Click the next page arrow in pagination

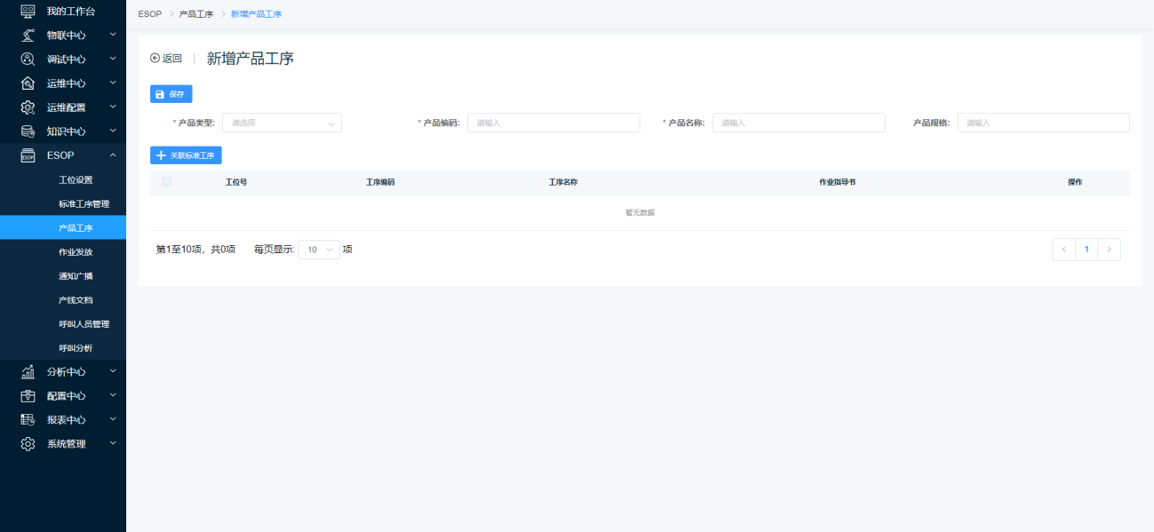(1109, 250)
